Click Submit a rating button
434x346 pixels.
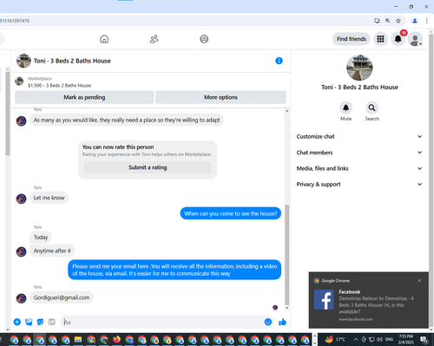148,167
